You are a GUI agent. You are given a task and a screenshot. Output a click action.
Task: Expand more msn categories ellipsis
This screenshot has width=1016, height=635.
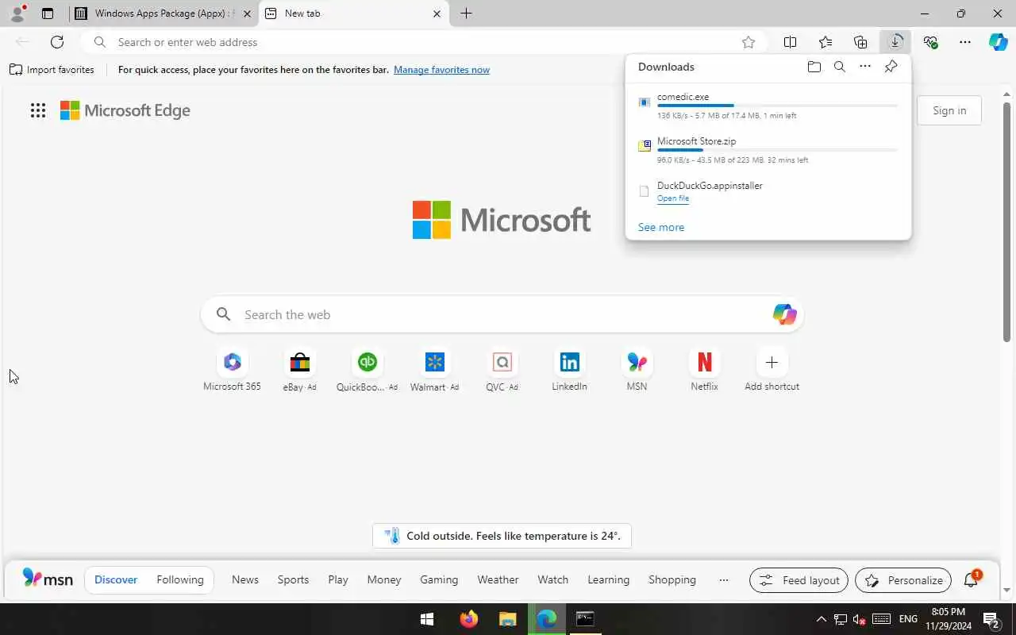[723, 579]
